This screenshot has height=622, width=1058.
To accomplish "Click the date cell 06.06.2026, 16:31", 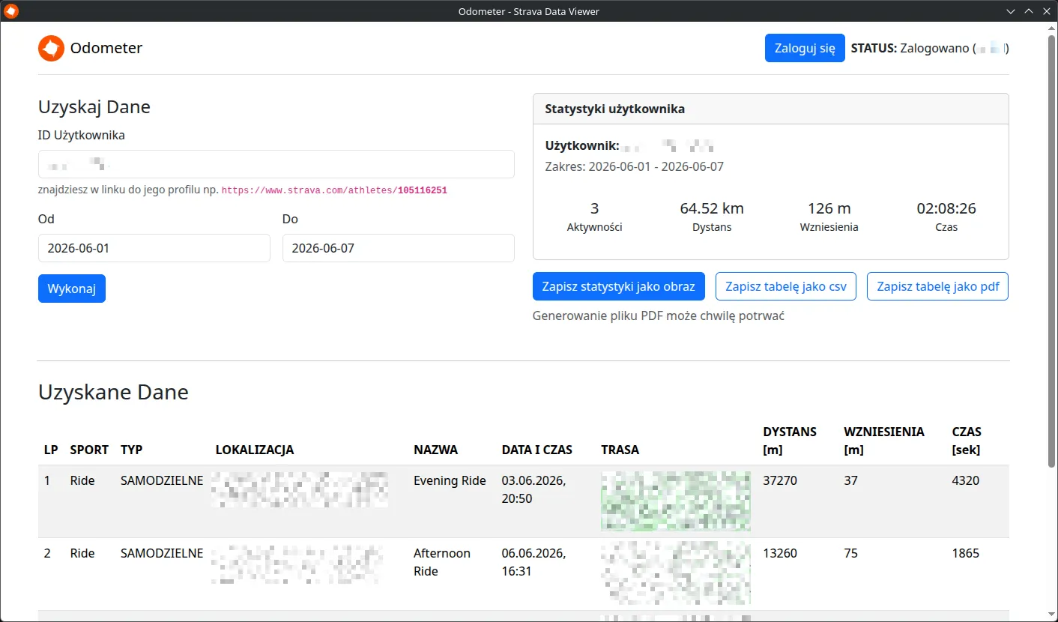I will (x=533, y=562).
